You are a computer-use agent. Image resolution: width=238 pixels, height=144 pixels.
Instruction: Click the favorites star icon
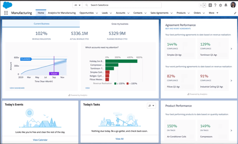coord(201,5)
